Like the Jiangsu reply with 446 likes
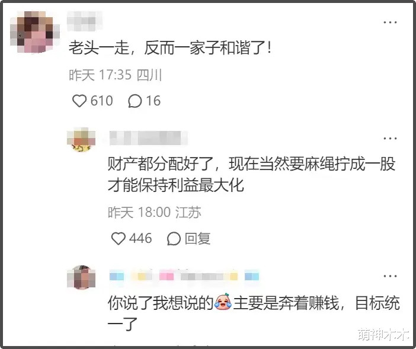This screenshot has width=416, height=349. (118, 238)
